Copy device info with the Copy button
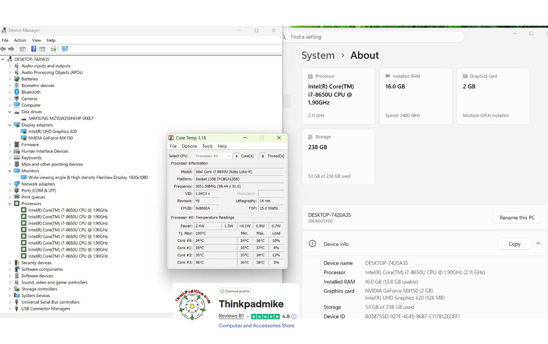 pos(514,244)
